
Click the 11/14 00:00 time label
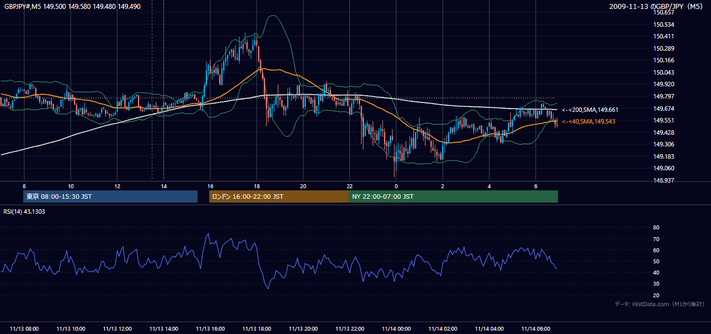396,329
